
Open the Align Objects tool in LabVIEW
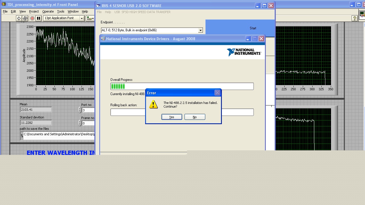point(90,18)
